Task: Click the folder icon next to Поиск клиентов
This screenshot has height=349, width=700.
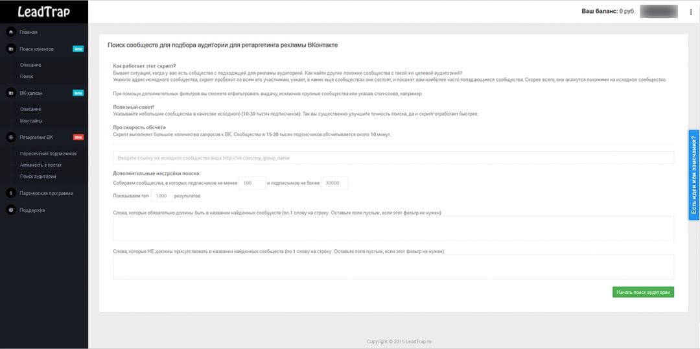Action: pos(11,49)
